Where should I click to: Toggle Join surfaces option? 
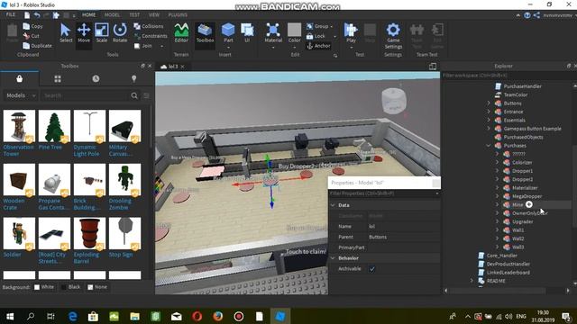(142, 46)
